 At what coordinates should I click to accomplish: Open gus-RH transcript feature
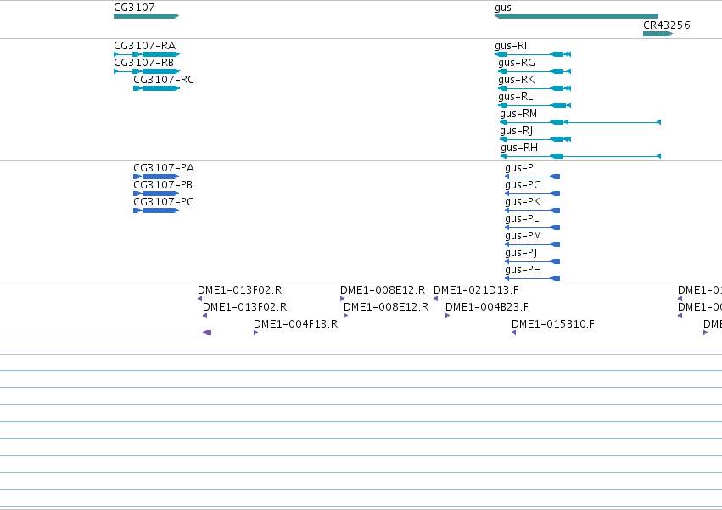[580, 156]
